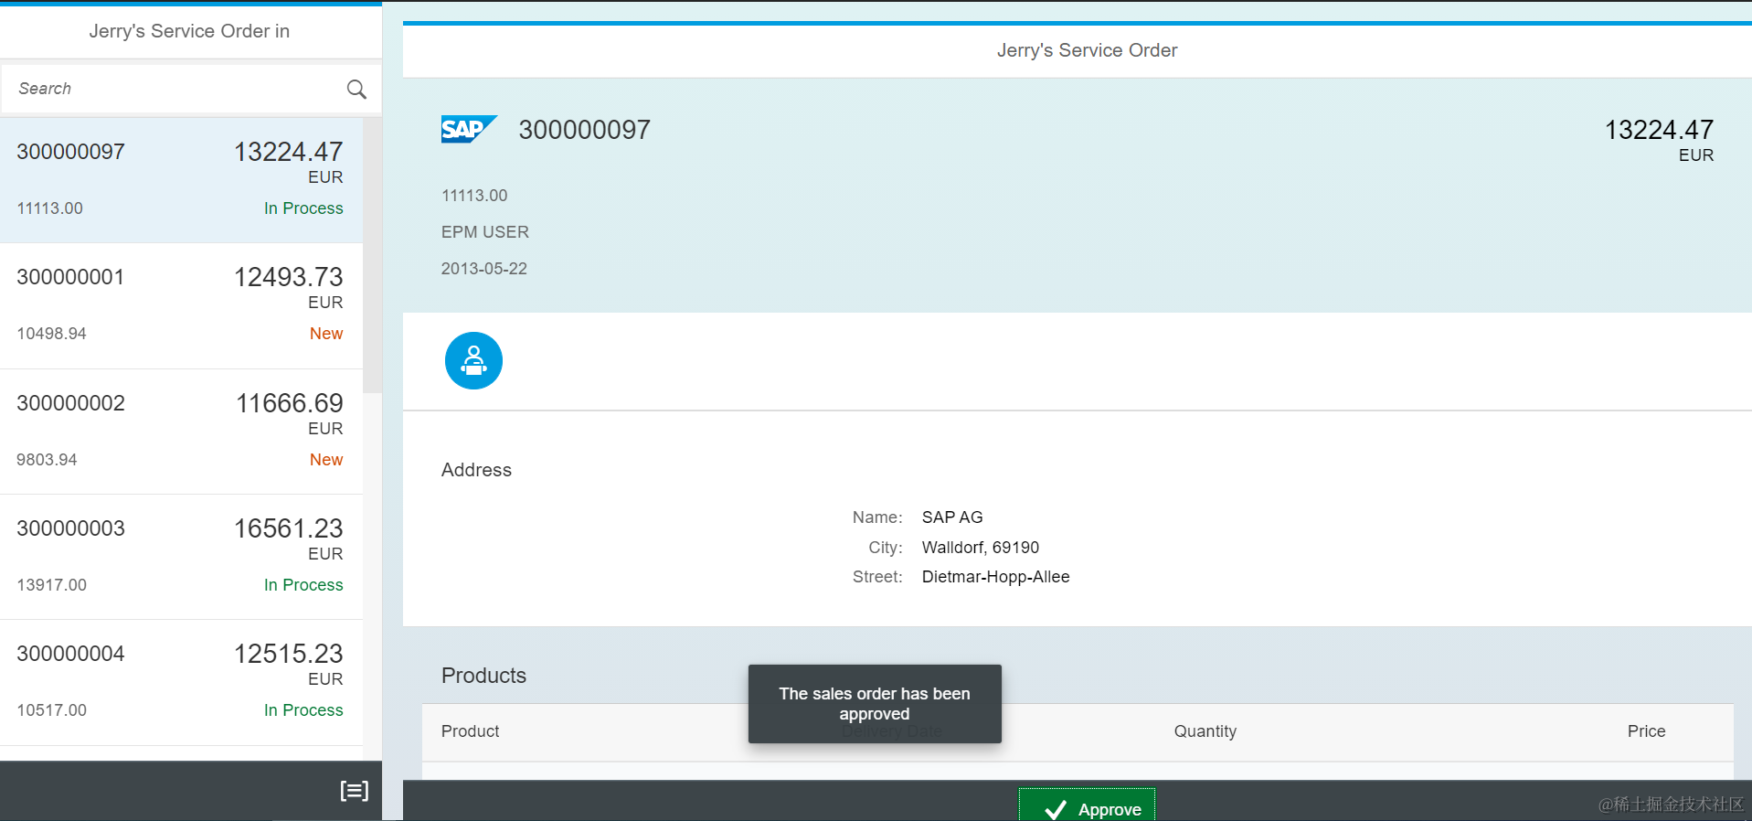Click the name value SAP AG
Viewport: 1752px width, 821px height.
952,517
